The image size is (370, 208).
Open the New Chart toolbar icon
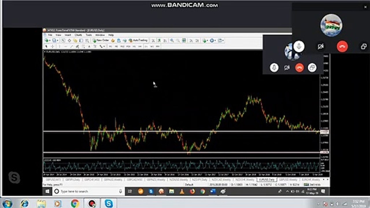coord(47,40)
